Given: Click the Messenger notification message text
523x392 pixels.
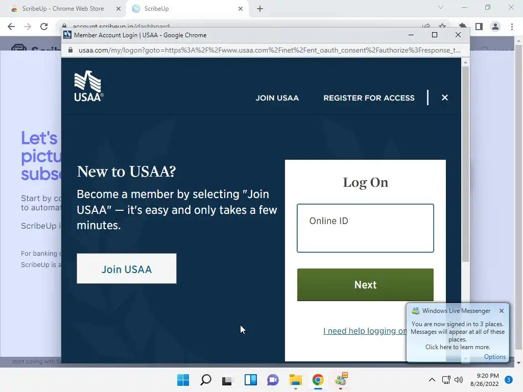Looking at the screenshot, I should click(457, 335).
